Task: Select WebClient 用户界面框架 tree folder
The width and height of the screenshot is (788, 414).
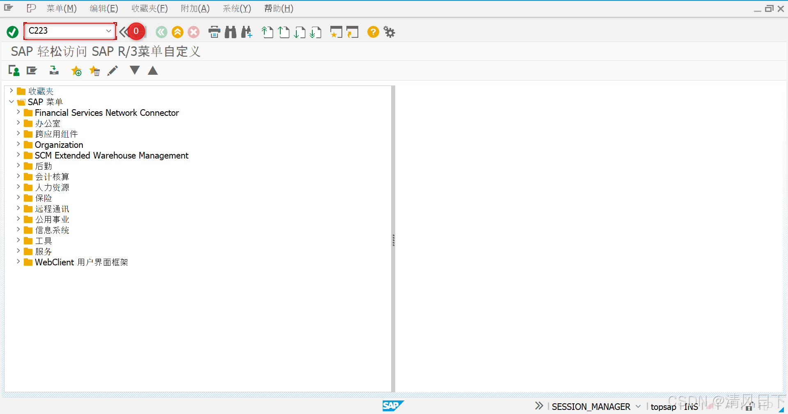Action: tap(81, 262)
